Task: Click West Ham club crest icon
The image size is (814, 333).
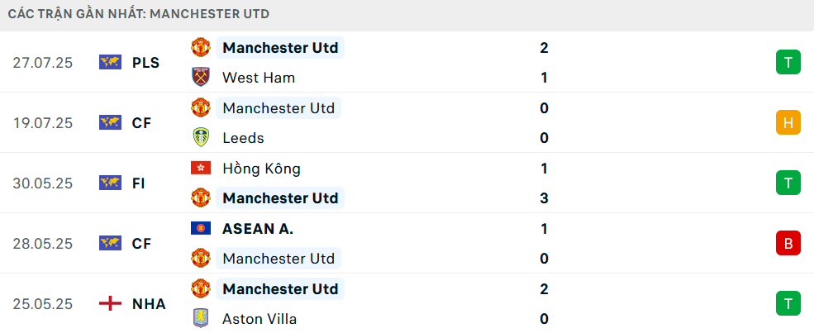Action: 200,78
